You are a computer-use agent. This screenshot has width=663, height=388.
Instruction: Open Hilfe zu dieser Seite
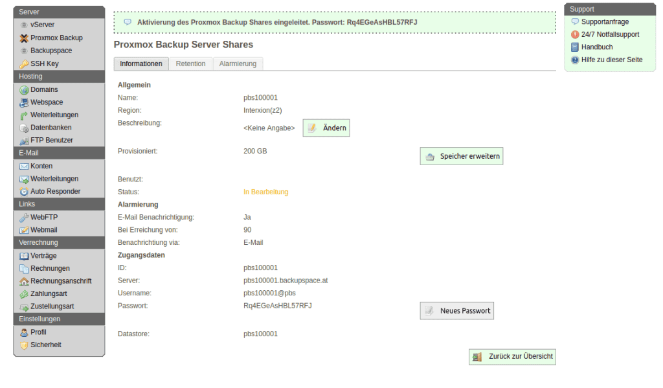[612, 60]
